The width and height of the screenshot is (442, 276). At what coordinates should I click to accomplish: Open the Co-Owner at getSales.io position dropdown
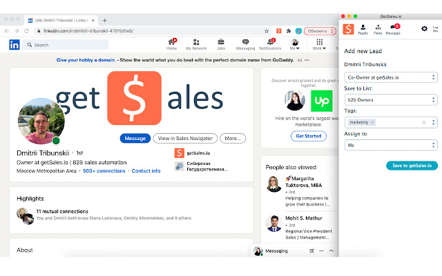pos(391,77)
